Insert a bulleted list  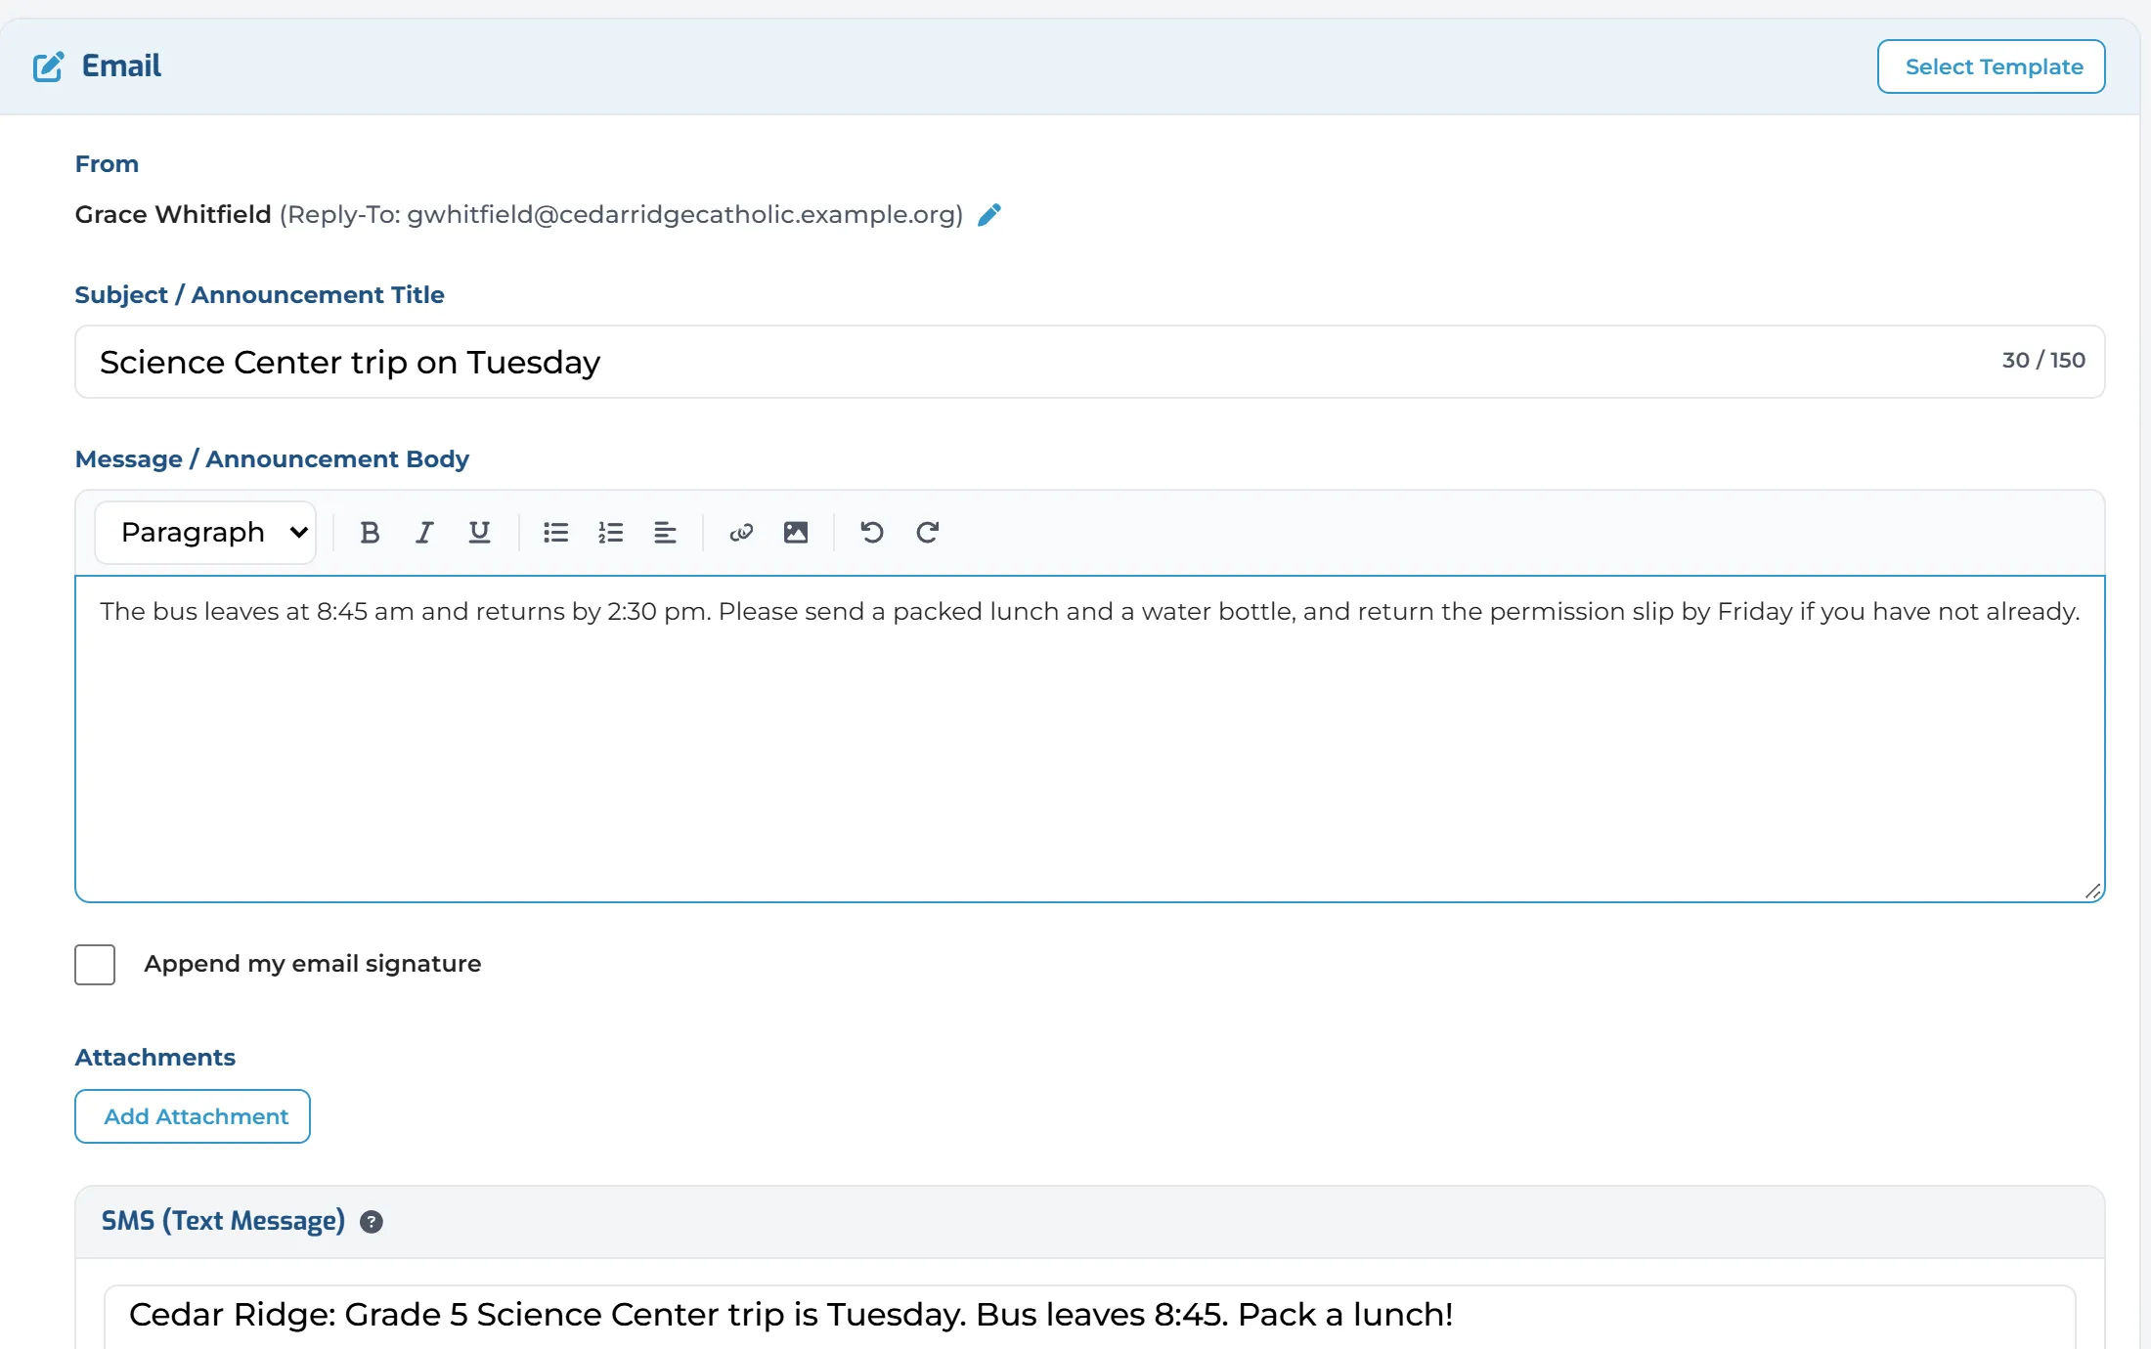556,533
